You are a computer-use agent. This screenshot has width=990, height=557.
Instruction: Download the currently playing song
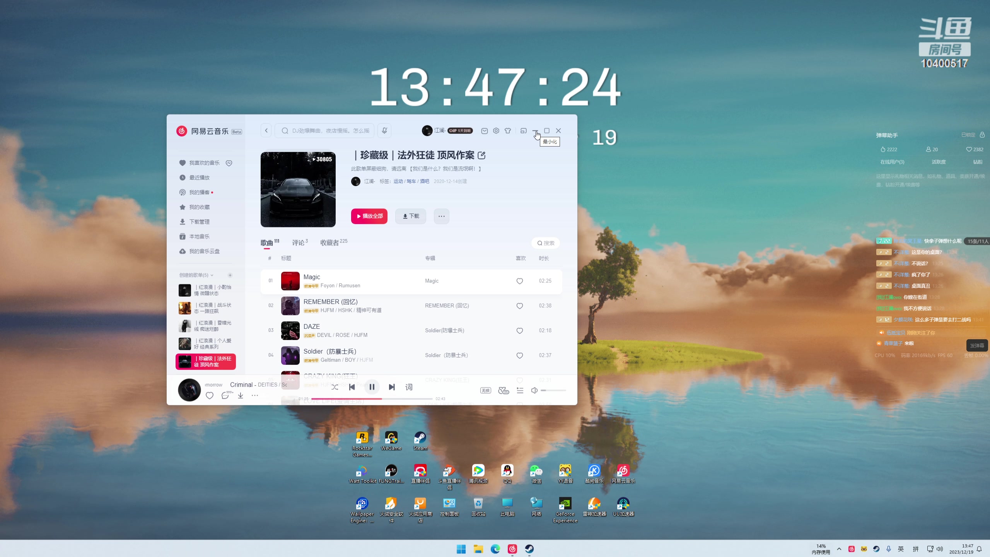tap(241, 395)
